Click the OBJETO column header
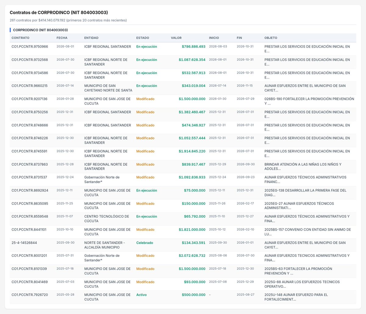Image resolution: width=366 pixels, height=314 pixels. (271, 38)
